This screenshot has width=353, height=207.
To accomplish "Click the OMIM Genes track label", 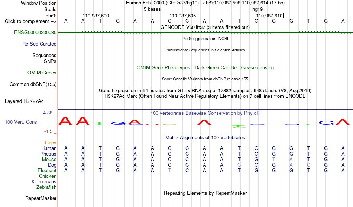I will (x=42, y=73).
